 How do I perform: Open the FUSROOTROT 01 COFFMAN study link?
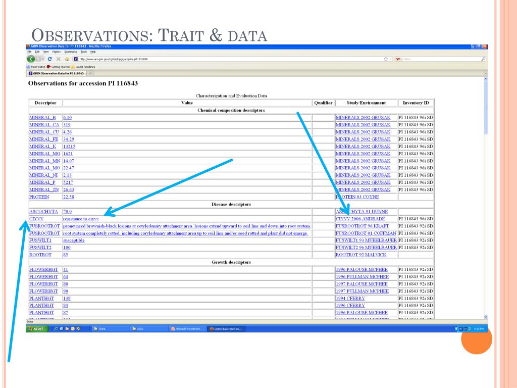pyautogui.click(x=366, y=233)
